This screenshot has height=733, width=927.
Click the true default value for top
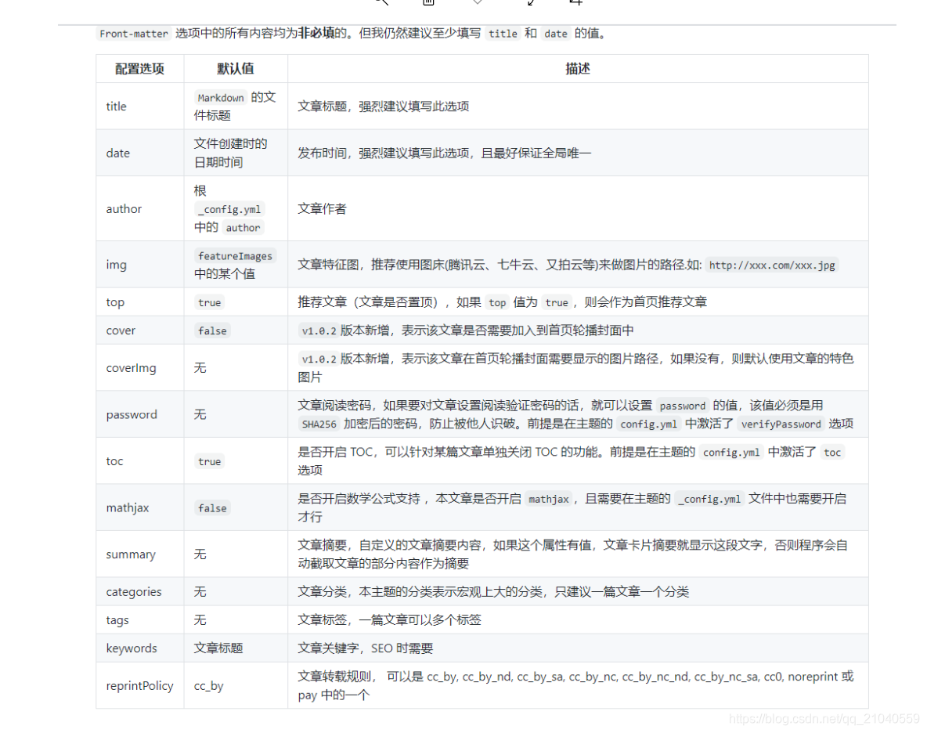pyautogui.click(x=209, y=302)
